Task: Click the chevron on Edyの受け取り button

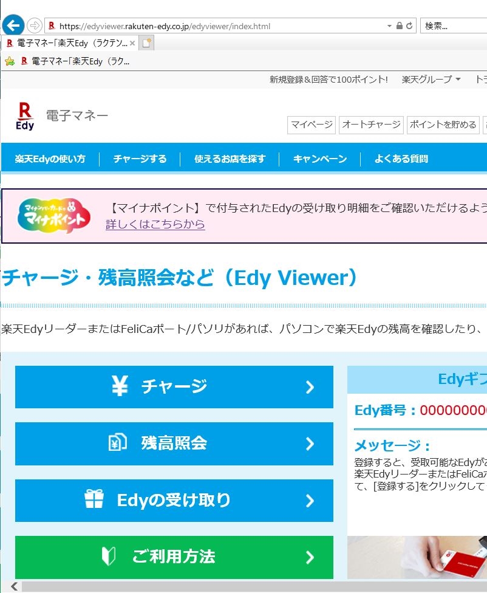Action: coord(310,501)
